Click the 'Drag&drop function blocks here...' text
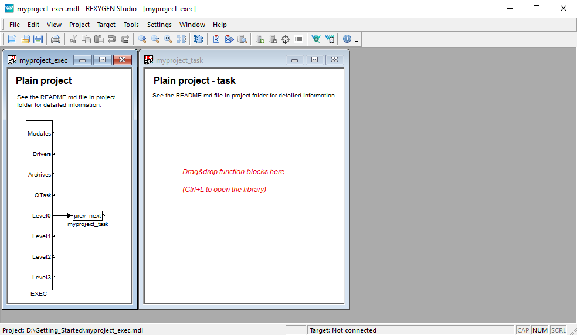The width and height of the screenshot is (577, 335). click(236, 172)
